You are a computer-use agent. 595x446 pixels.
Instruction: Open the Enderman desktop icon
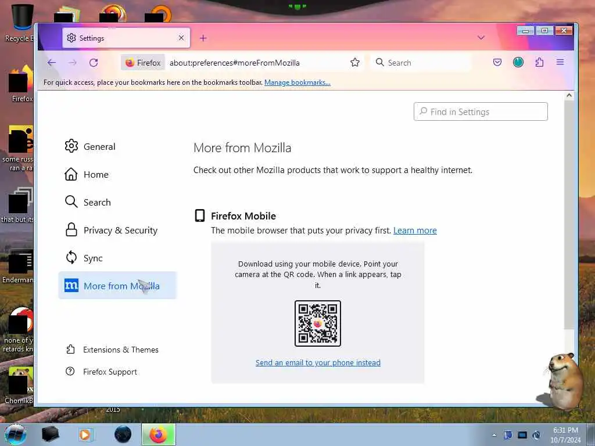click(x=18, y=267)
